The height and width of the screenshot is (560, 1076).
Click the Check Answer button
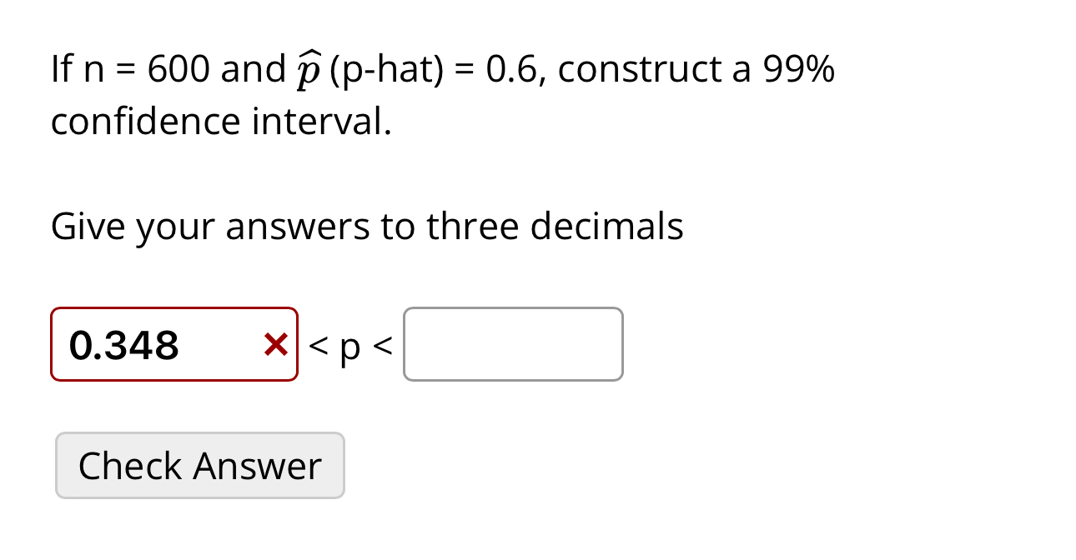199,465
